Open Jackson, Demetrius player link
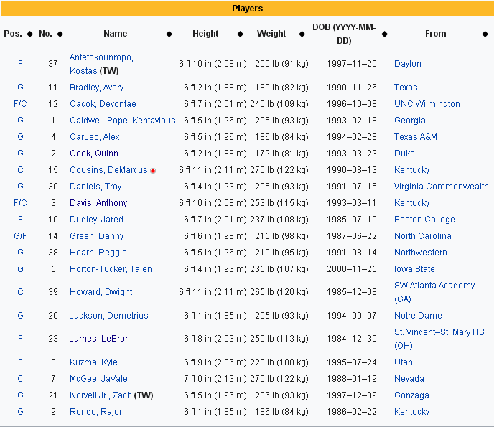This screenshot has width=494, height=432. (108, 316)
